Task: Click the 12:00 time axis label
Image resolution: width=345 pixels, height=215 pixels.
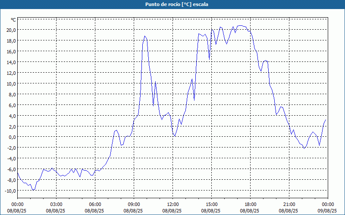Action: coord(173,204)
